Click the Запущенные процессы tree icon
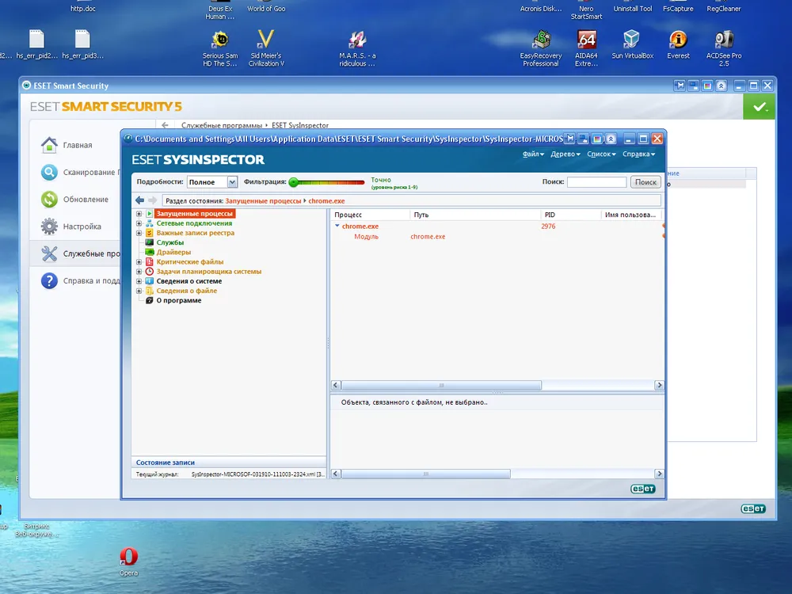Screen dimensions: 792x594 (149, 214)
